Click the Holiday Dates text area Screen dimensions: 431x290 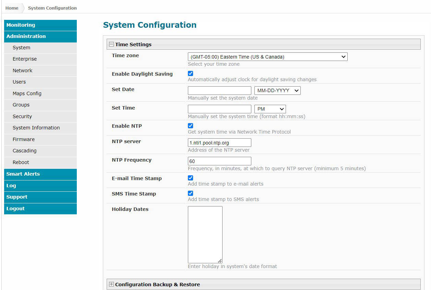[205, 235]
